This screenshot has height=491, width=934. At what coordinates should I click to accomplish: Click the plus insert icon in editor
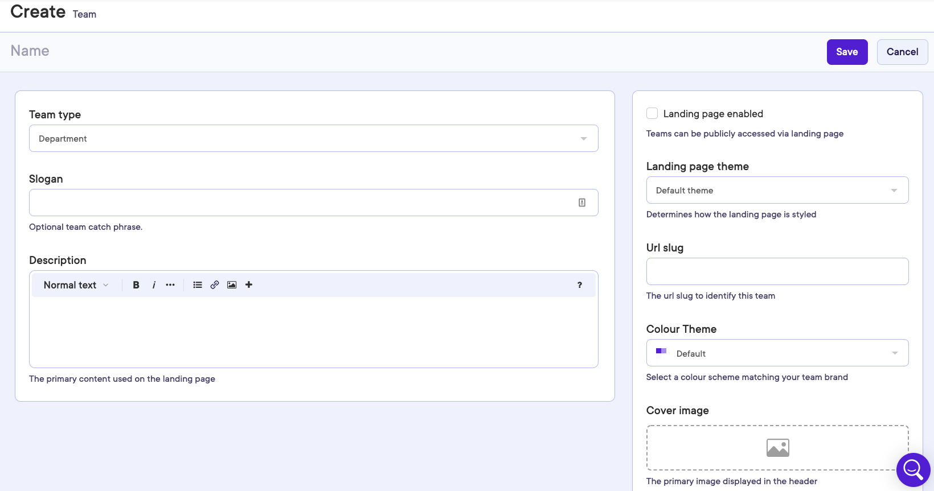(249, 285)
